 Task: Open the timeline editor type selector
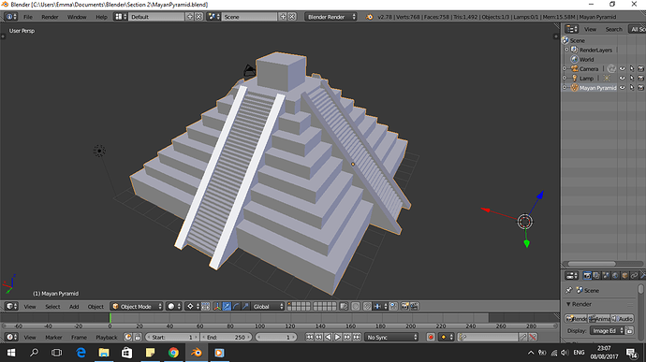(x=11, y=337)
